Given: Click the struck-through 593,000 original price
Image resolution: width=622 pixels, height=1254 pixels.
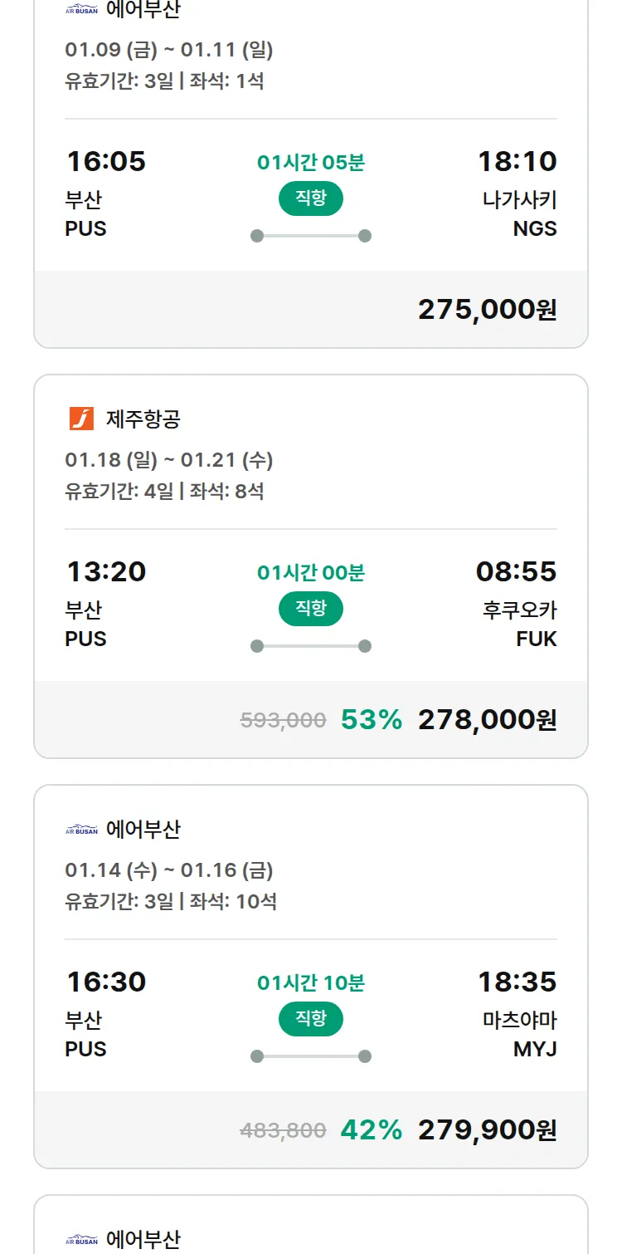Looking at the screenshot, I should (283, 720).
